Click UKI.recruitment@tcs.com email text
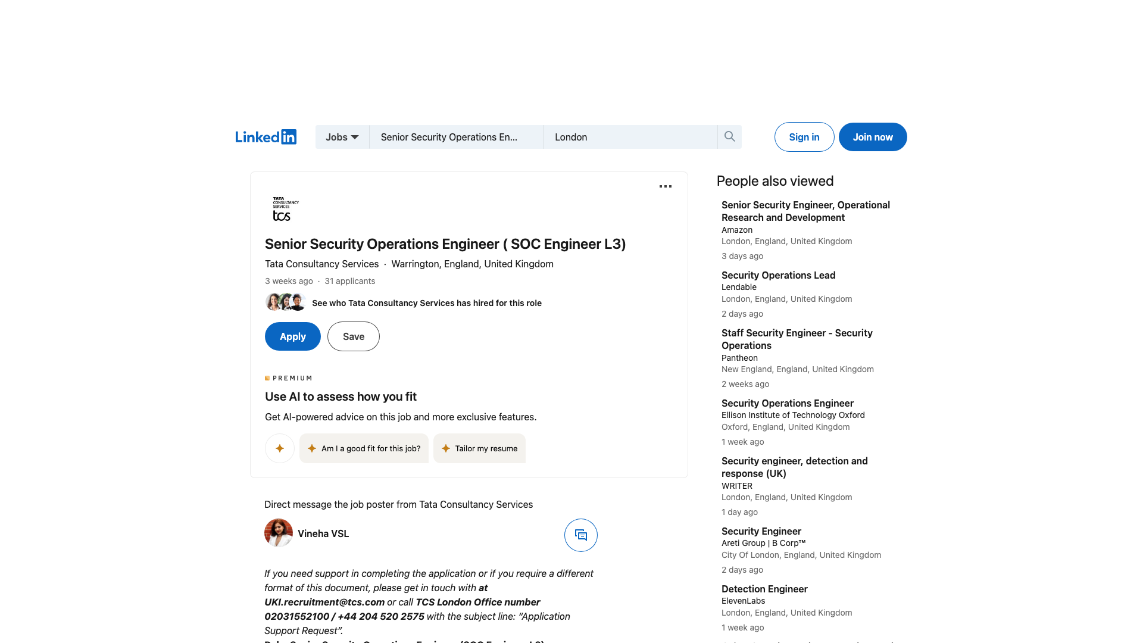The width and height of the screenshot is (1143, 643). point(324,602)
